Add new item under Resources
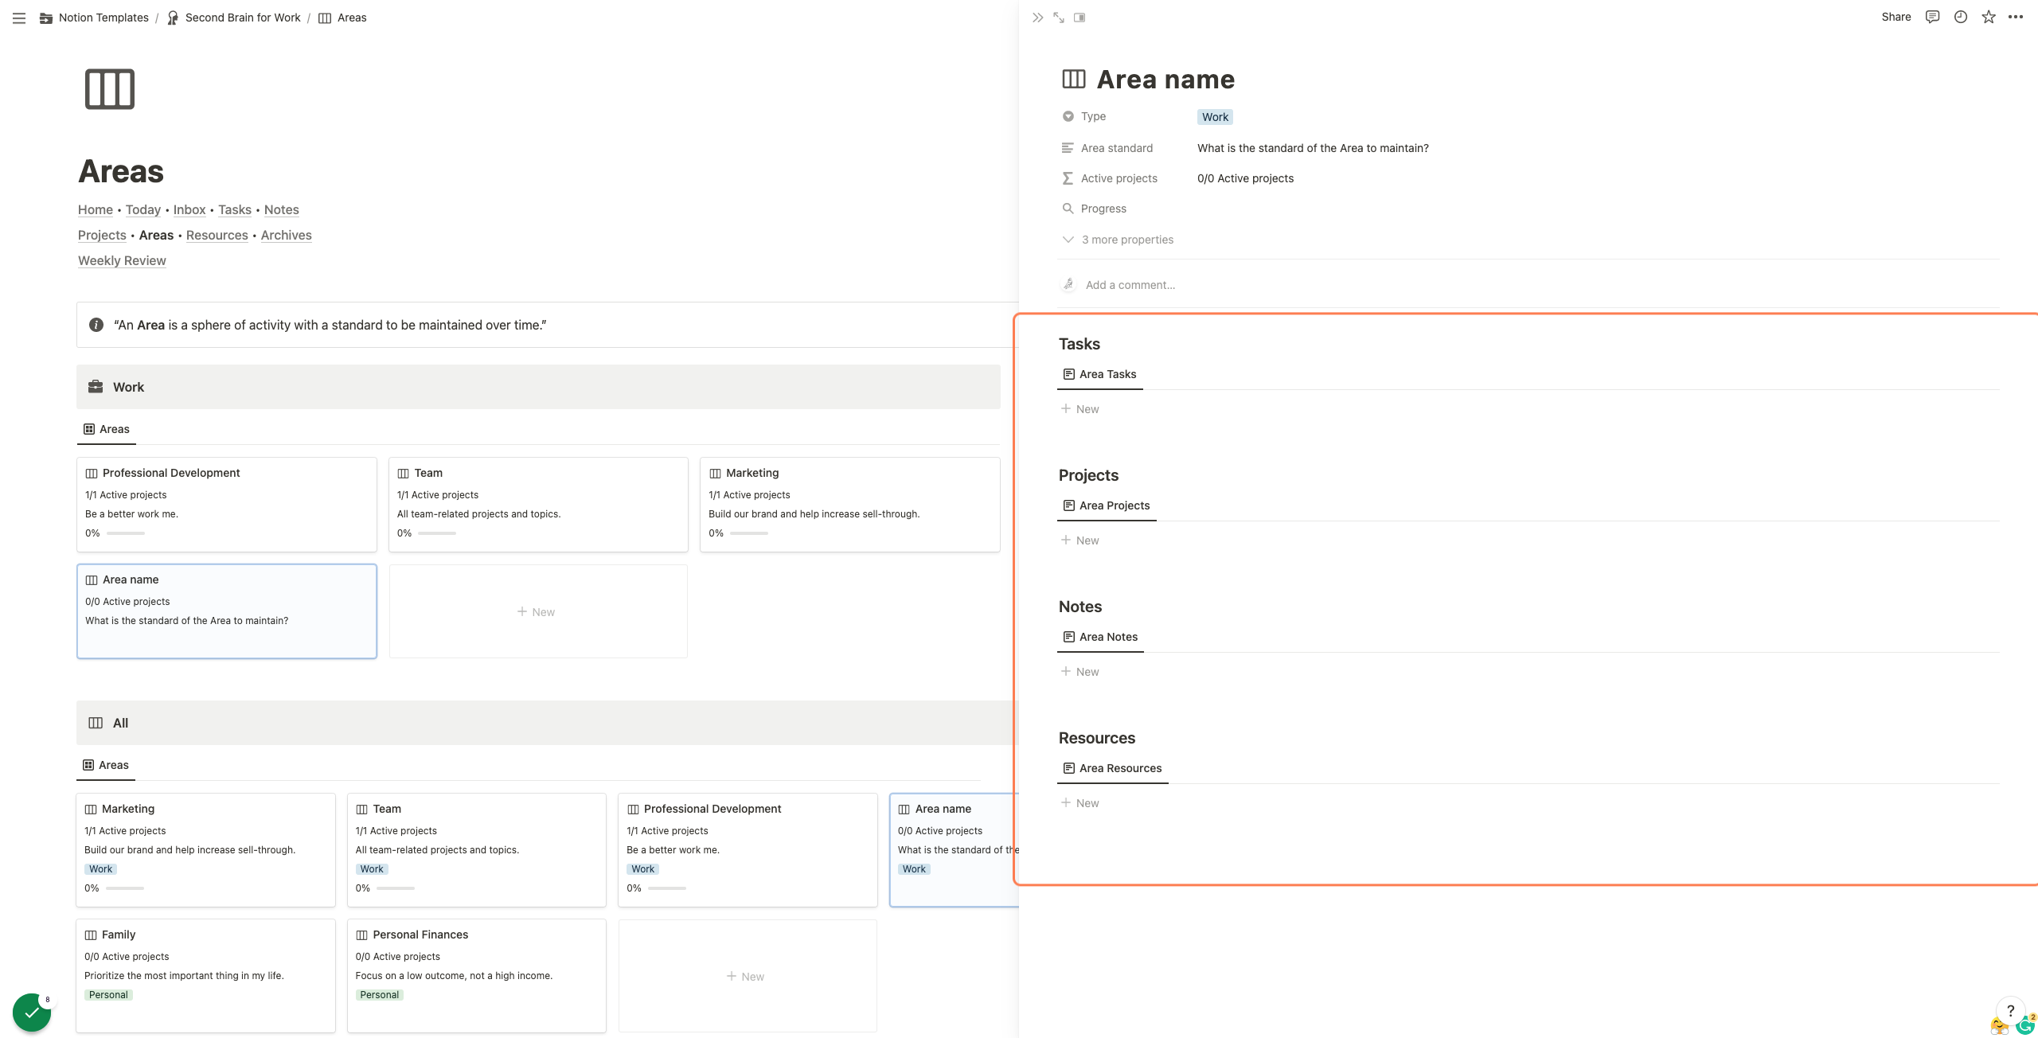2038x1038 pixels. pyautogui.click(x=1080, y=803)
